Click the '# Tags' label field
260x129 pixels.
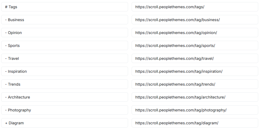[x=65, y=7]
